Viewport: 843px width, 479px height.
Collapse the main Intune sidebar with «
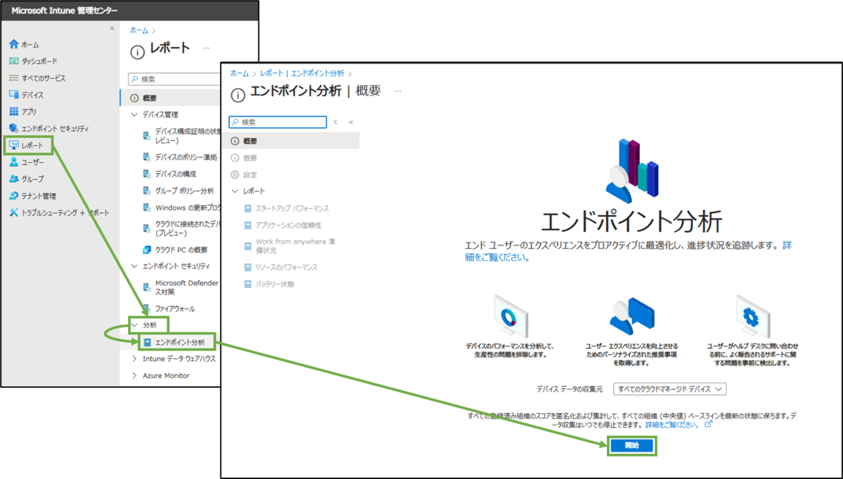click(x=112, y=28)
